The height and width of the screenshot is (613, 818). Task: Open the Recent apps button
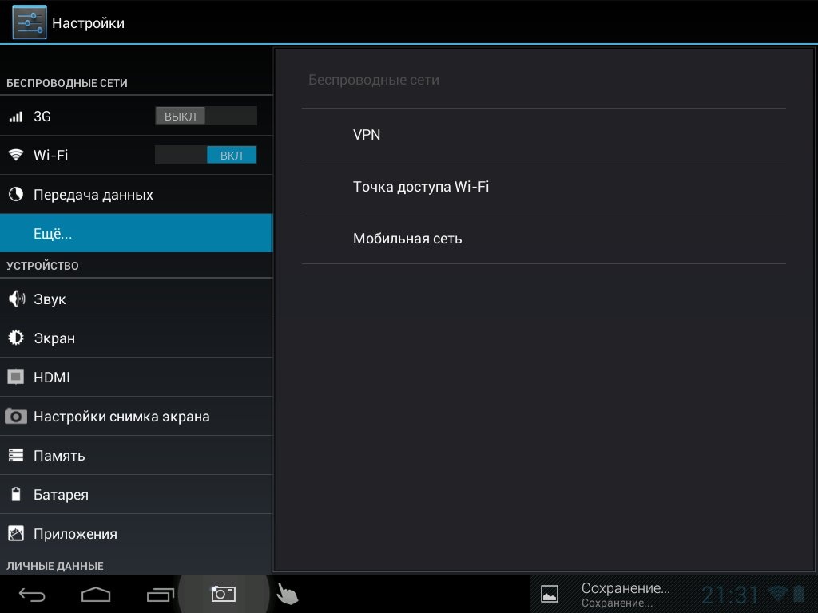click(x=160, y=595)
